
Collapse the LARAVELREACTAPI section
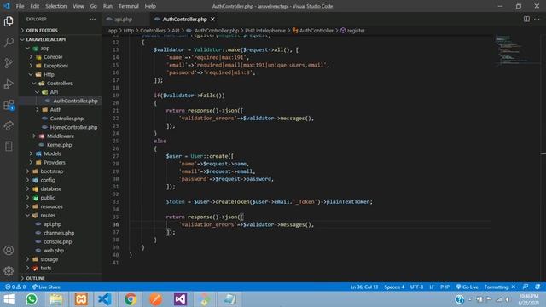point(45,39)
